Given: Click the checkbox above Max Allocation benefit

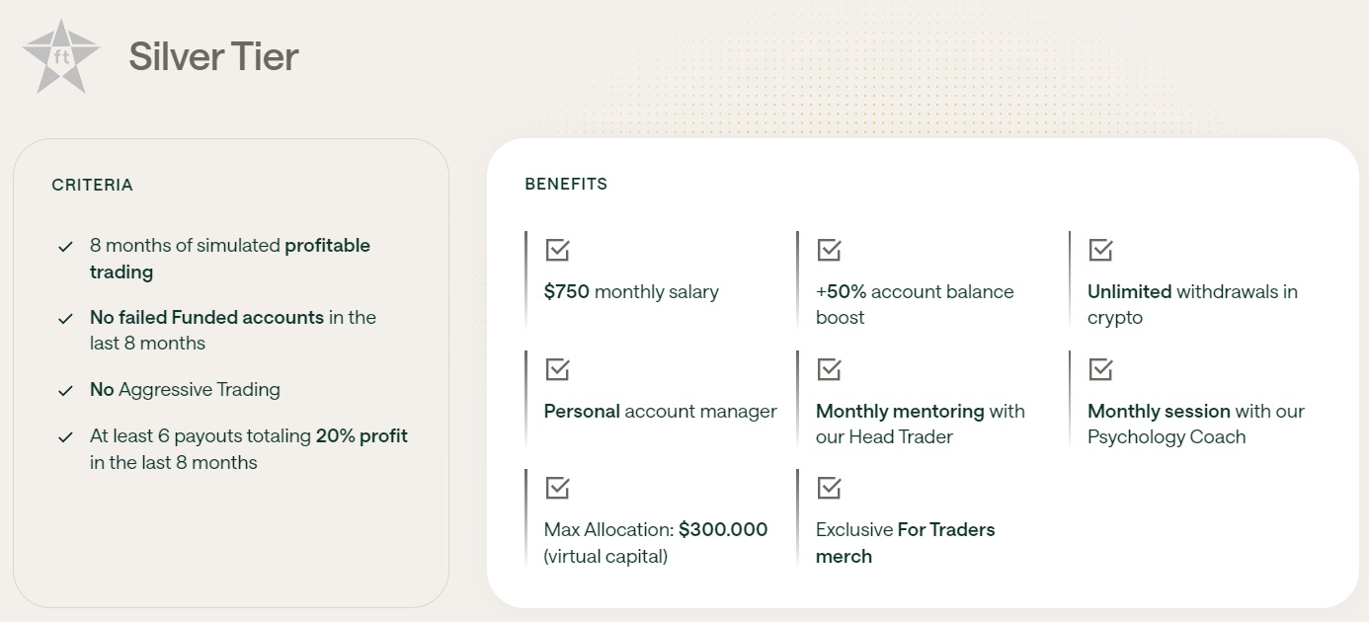Looking at the screenshot, I should click(557, 488).
